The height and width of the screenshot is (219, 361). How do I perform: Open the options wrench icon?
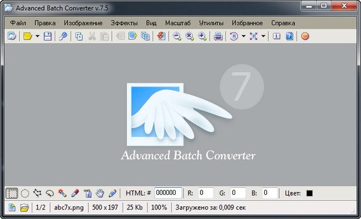pyautogui.click(x=63, y=36)
